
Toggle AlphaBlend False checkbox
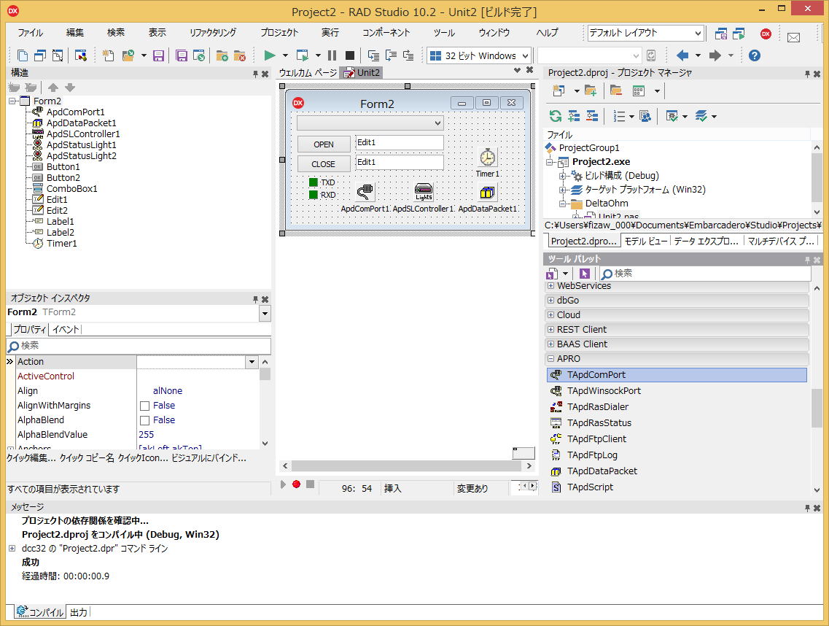coord(144,420)
